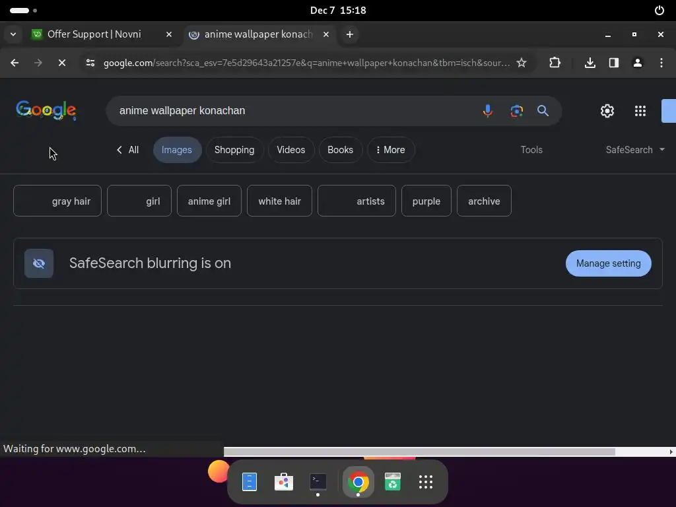Select the anime wallpaper konachan tab
This screenshot has width=676, height=507.
tap(258, 34)
